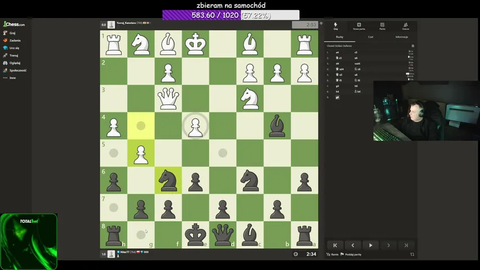This screenshot has height=270, width=480.
Task: Select move 7 g4 in the move list
Action: tap(337, 86)
